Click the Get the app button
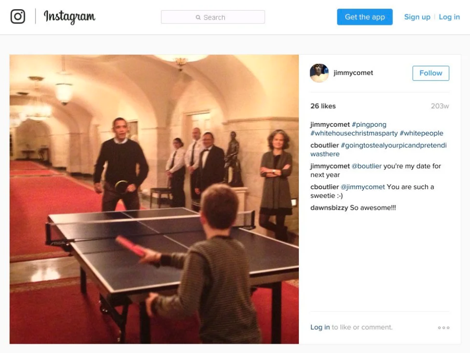470x353 pixels. [x=365, y=17]
